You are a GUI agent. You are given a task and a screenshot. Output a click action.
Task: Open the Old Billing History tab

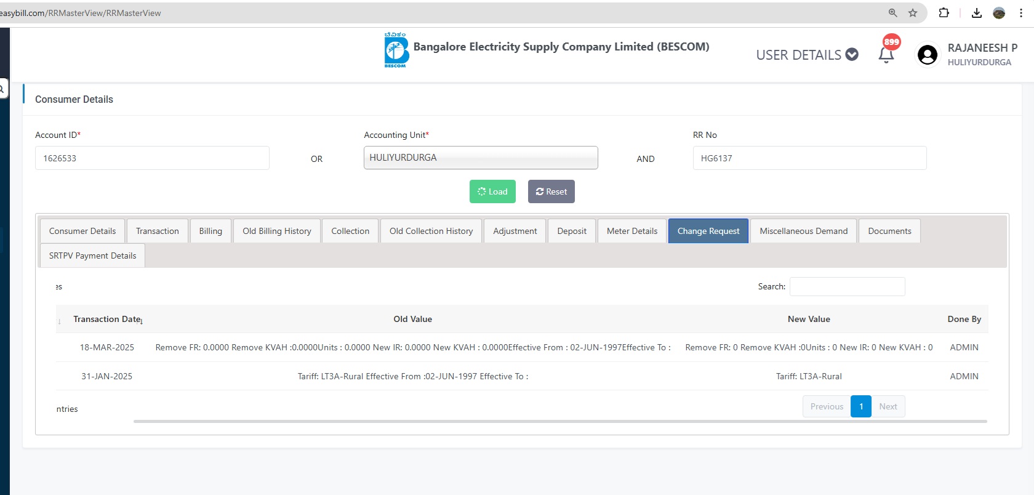point(277,231)
